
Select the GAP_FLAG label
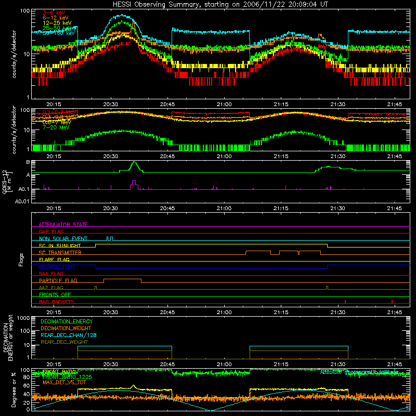pos(51,231)
